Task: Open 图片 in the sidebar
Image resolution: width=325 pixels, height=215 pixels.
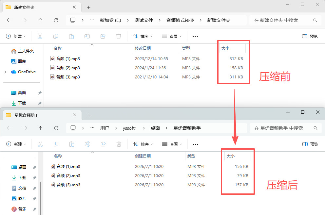Action: tap(19, 199)
